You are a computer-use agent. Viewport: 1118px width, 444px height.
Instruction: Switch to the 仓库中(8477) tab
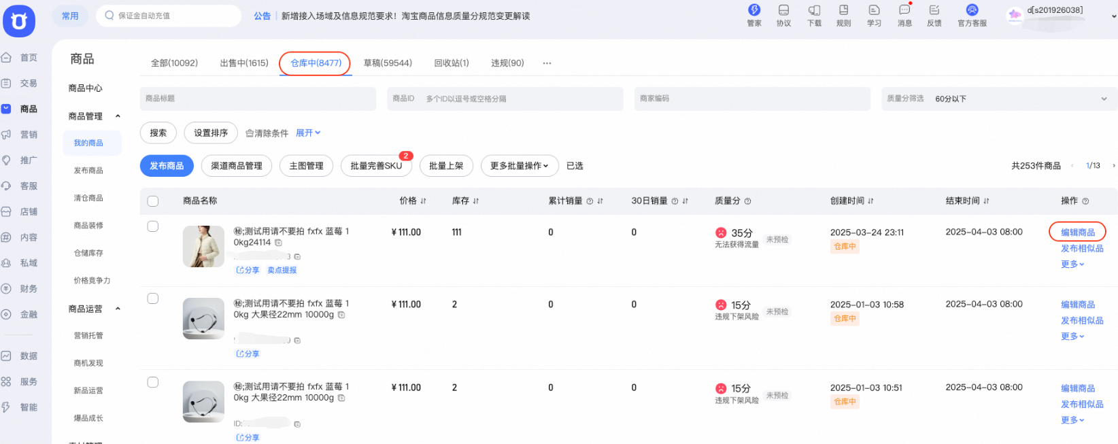tap(316, 63)
